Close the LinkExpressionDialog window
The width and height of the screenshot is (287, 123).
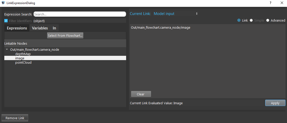click(282, 3)
